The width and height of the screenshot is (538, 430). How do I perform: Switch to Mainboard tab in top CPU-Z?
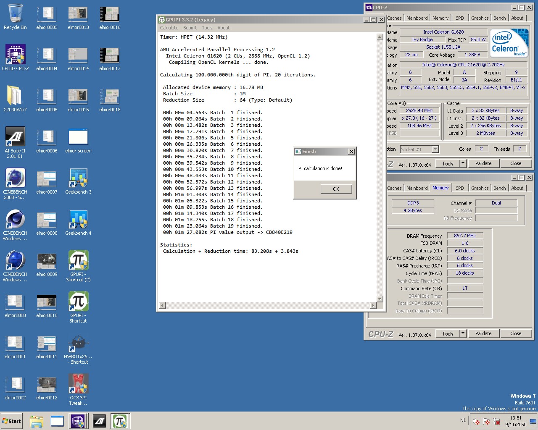(417, 18)
